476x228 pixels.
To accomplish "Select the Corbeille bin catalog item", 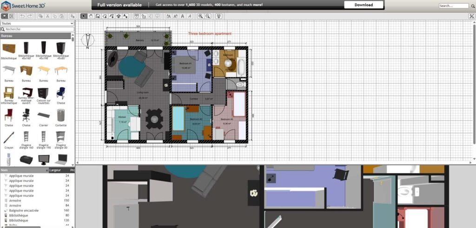I will click(x=61, y=118).
